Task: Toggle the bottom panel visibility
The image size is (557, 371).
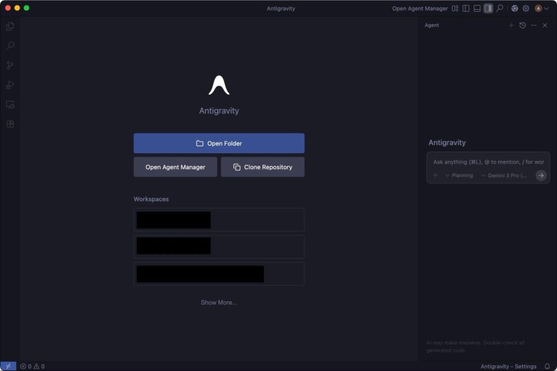Action: pyautogui.click(x=477, y=8)
